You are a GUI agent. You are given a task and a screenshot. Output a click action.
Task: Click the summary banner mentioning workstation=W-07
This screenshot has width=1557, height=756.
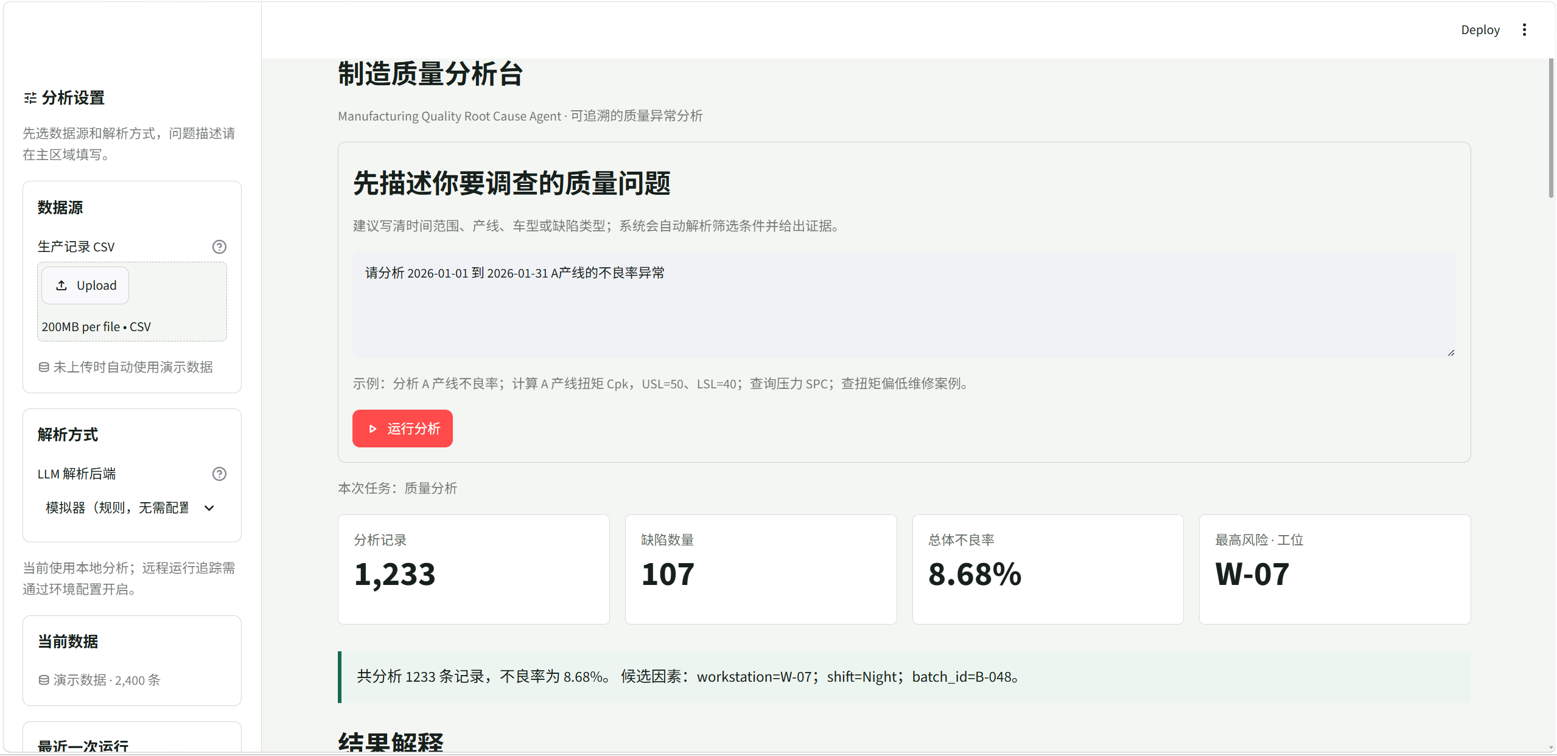pyautogui.click(x=904, y=677)
